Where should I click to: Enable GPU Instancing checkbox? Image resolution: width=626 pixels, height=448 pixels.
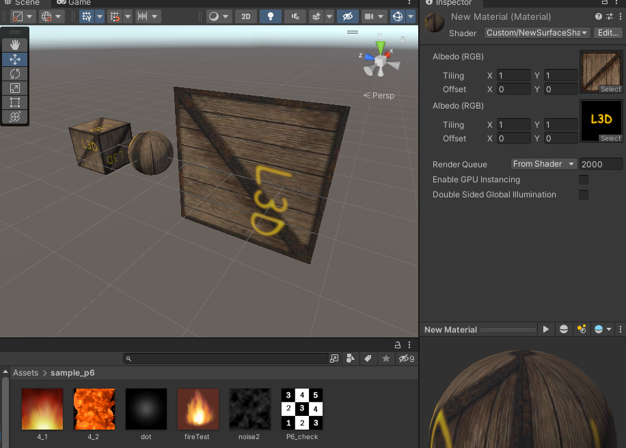[x=583, y=180]
